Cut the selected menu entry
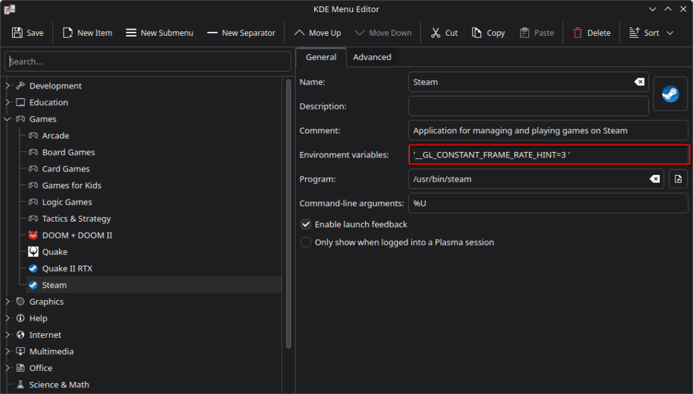Screen dimensions: 693x394 tap(444, 32)
